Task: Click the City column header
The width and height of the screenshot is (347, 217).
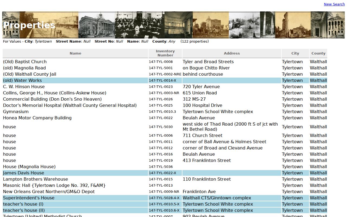Action: (295, 53)
